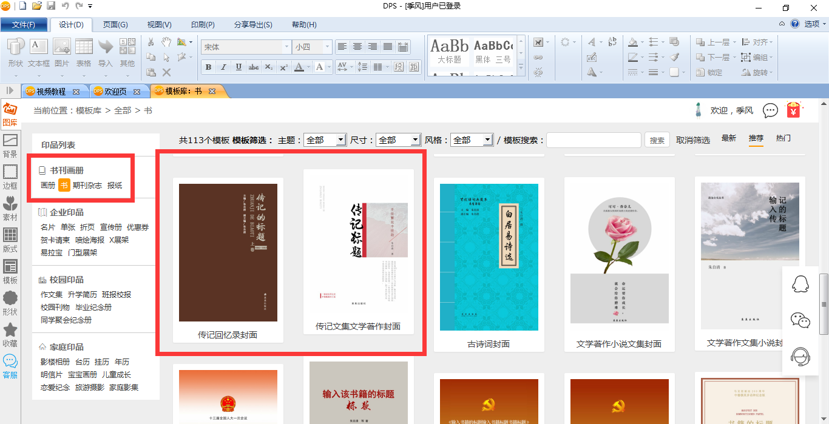The height and width of the screenshot is (424, 829).
Task: Click the 取消筛选 clear filter link
Action: coord(693,140)
